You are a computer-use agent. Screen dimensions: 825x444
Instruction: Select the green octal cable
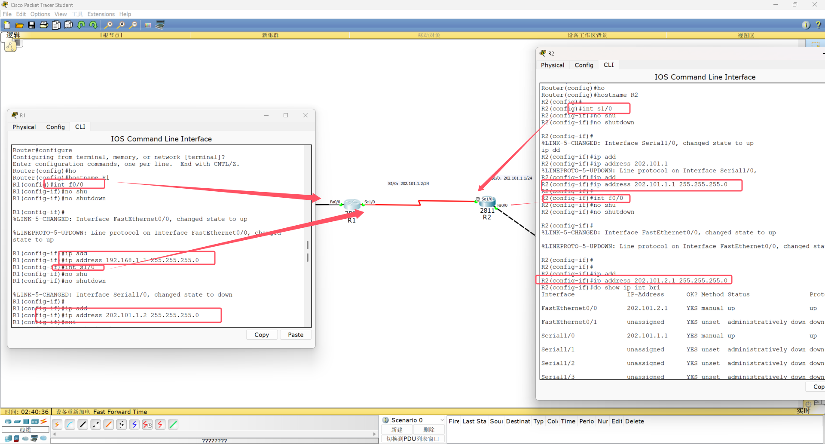point(173,425)
